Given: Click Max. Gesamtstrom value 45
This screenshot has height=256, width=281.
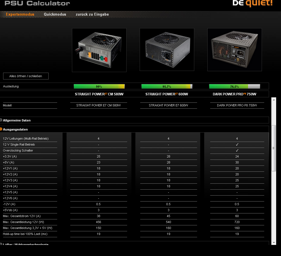Looking at the screenshot, I should [x=168, y=216].
